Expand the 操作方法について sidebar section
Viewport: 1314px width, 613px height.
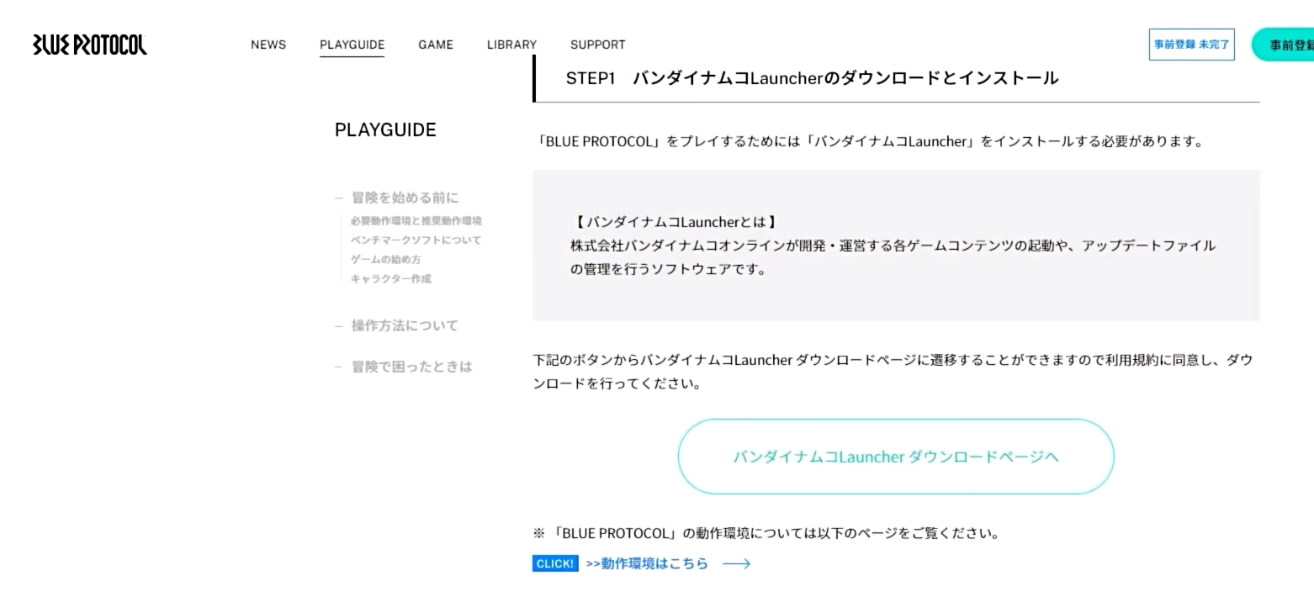click(x=405, y=325)
